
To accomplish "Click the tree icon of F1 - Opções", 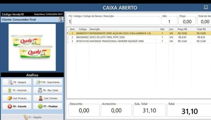I will 26,117.
